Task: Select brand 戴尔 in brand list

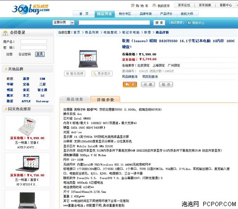Action: coord(10,95)
